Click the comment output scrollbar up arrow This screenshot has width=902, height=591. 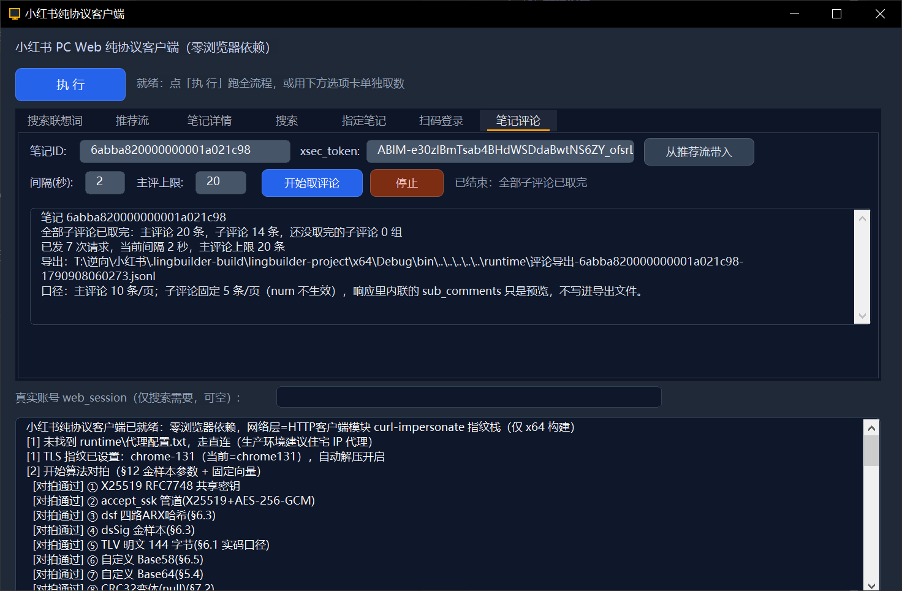pyautogui.click(x=862, y=218)
